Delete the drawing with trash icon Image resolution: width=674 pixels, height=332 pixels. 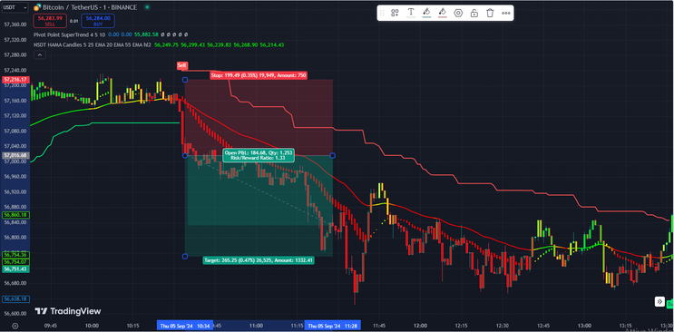(490, 13)
